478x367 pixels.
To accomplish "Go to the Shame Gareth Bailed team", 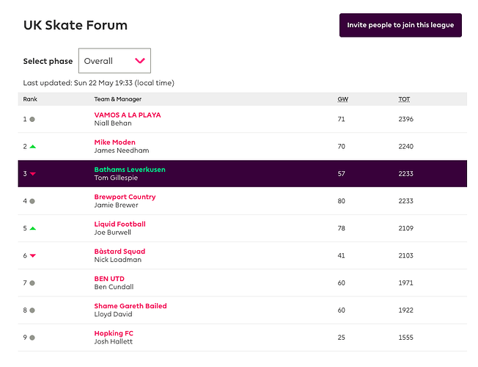I will click(130, 306).
